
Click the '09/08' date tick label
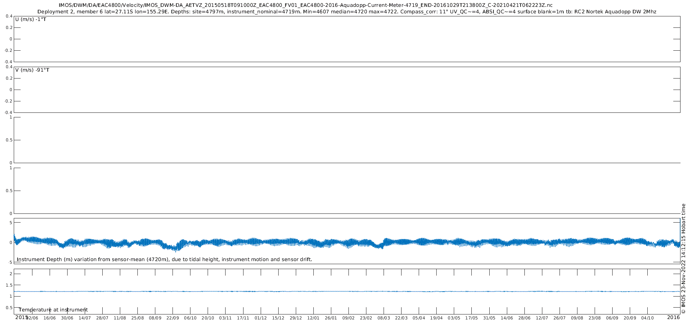[x=577, y=318]
